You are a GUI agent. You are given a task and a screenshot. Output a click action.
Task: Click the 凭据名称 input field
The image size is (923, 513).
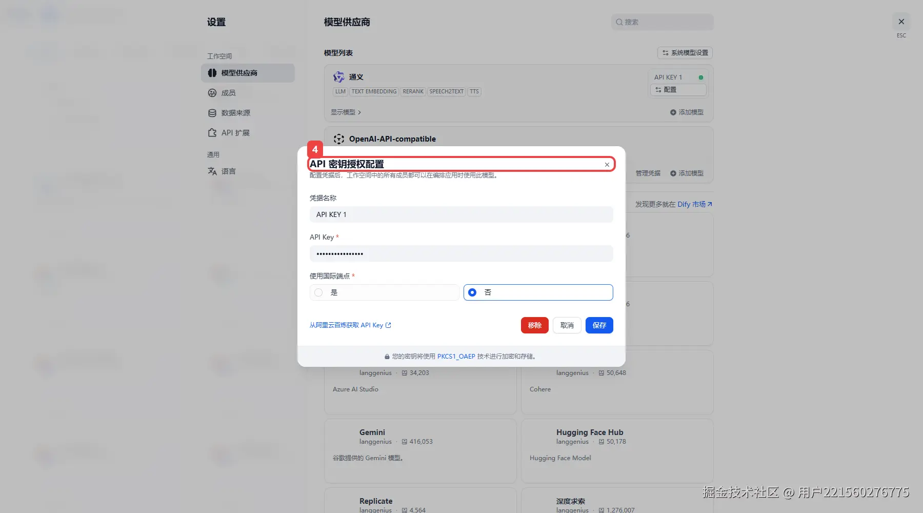461,214
